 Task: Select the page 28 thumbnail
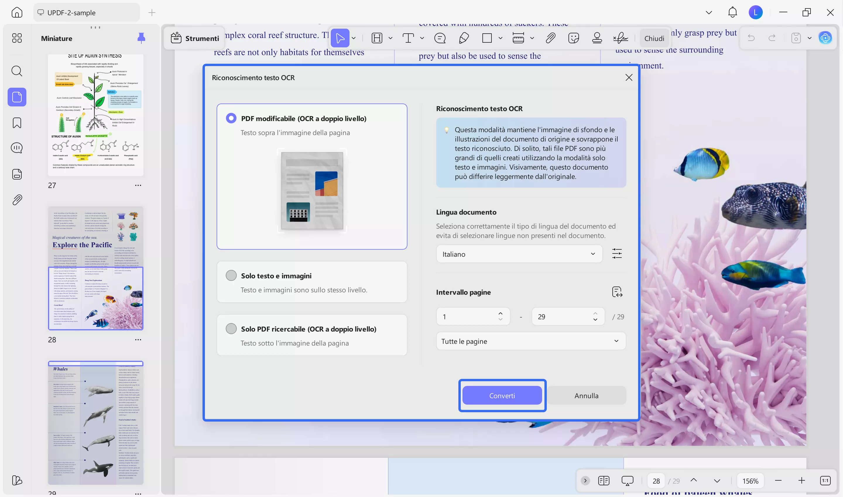tap(95, 268)
